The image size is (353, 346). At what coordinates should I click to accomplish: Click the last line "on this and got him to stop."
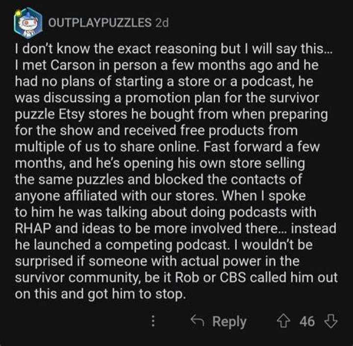[101, 294]
